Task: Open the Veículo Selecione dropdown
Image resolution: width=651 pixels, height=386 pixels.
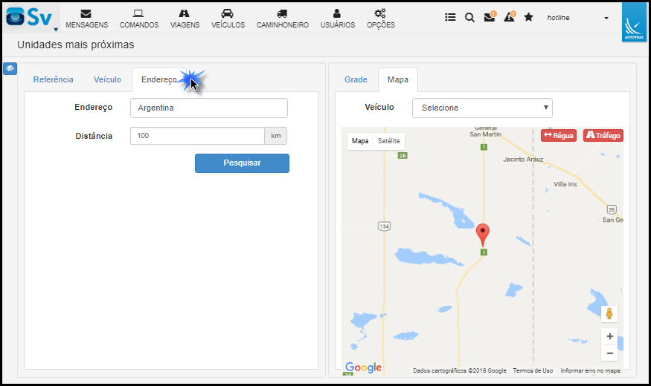Action: pyautogui.click(x=482, y=108)
